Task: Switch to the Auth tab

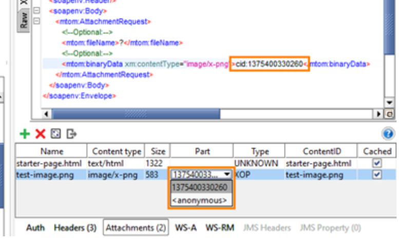Action: coord(35,228)
